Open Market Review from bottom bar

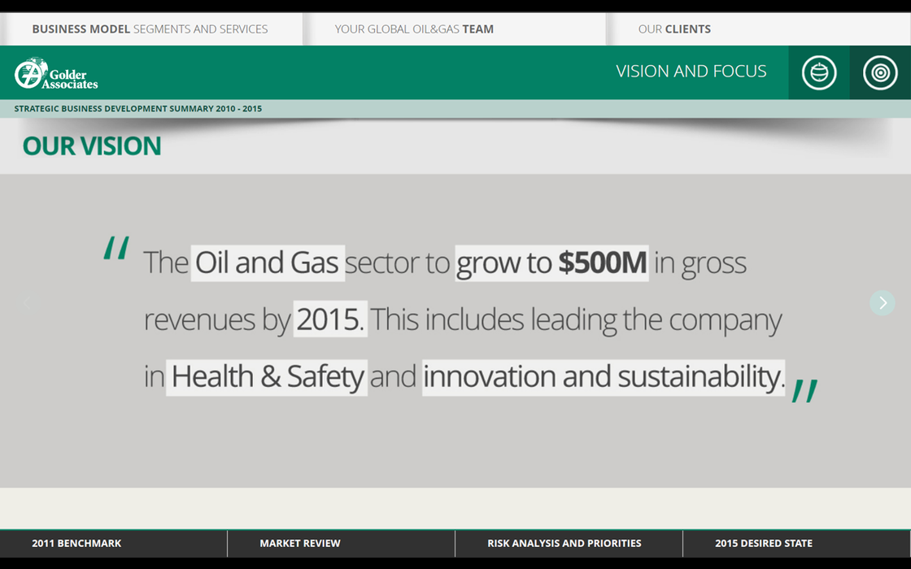[300, 543]
